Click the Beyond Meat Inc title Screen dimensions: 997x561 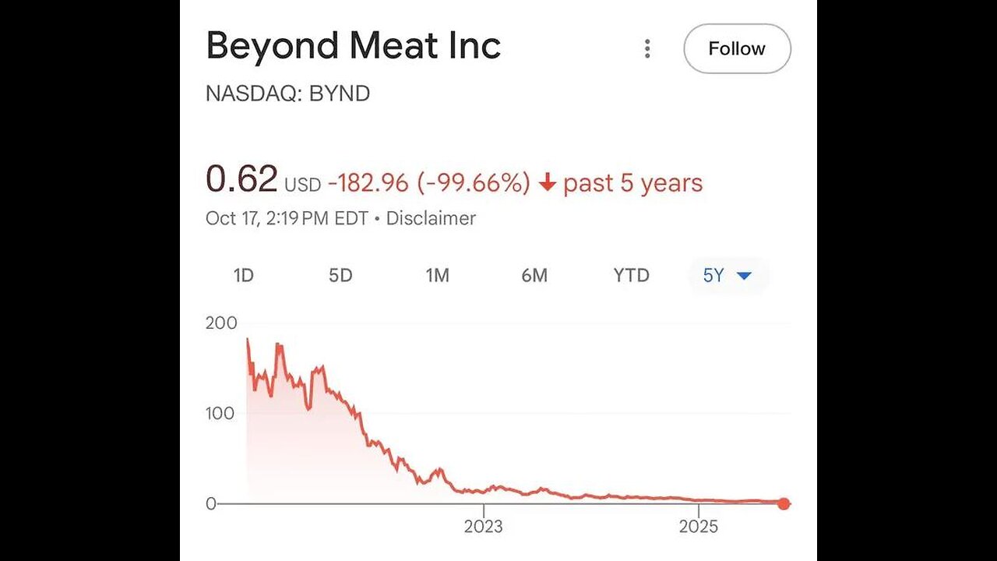353,47
